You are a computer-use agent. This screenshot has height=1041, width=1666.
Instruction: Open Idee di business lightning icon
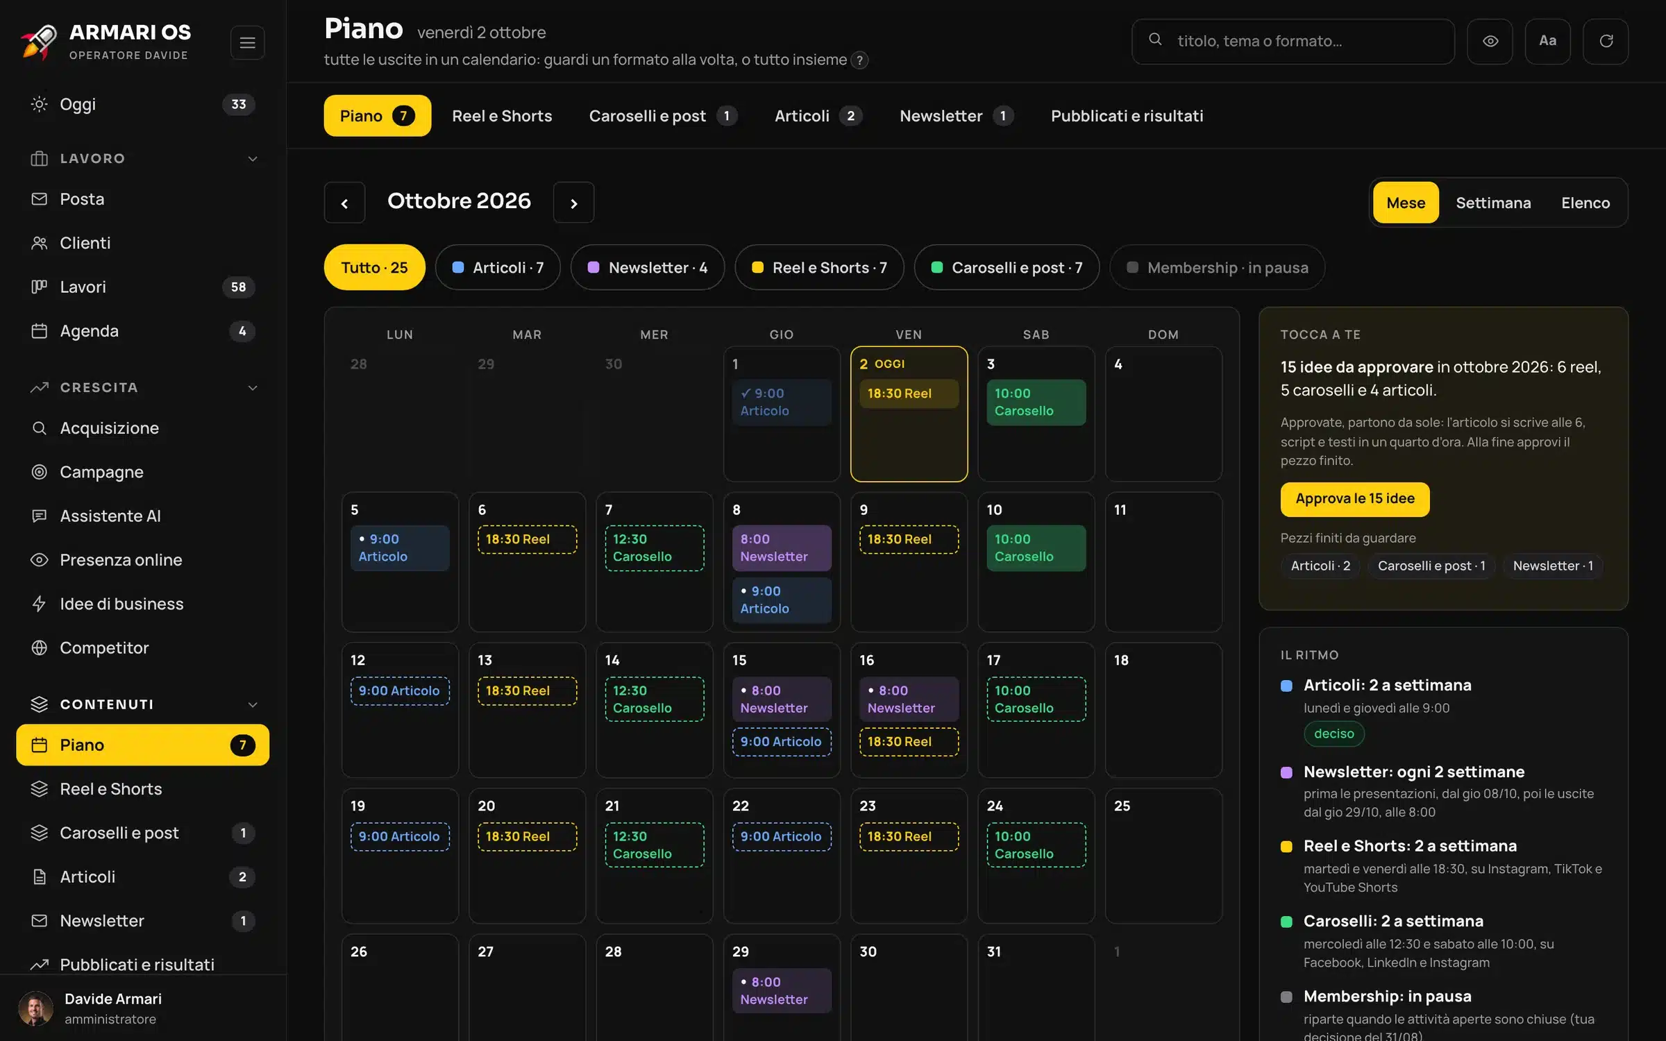[x=40, y=604]
